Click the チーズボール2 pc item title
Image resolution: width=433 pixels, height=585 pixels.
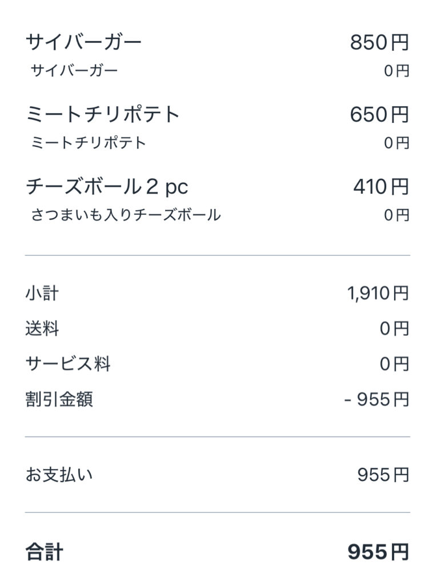click(x=107, y=187)
